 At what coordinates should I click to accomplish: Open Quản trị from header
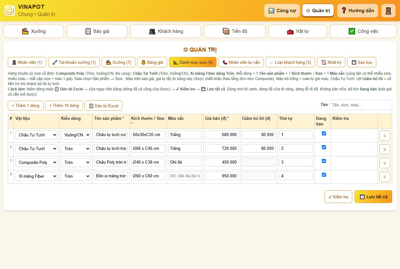pyautogui.click(x=318, y=11)
